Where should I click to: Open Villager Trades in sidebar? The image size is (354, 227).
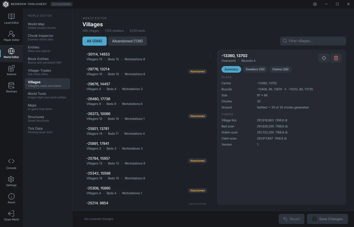47,72
